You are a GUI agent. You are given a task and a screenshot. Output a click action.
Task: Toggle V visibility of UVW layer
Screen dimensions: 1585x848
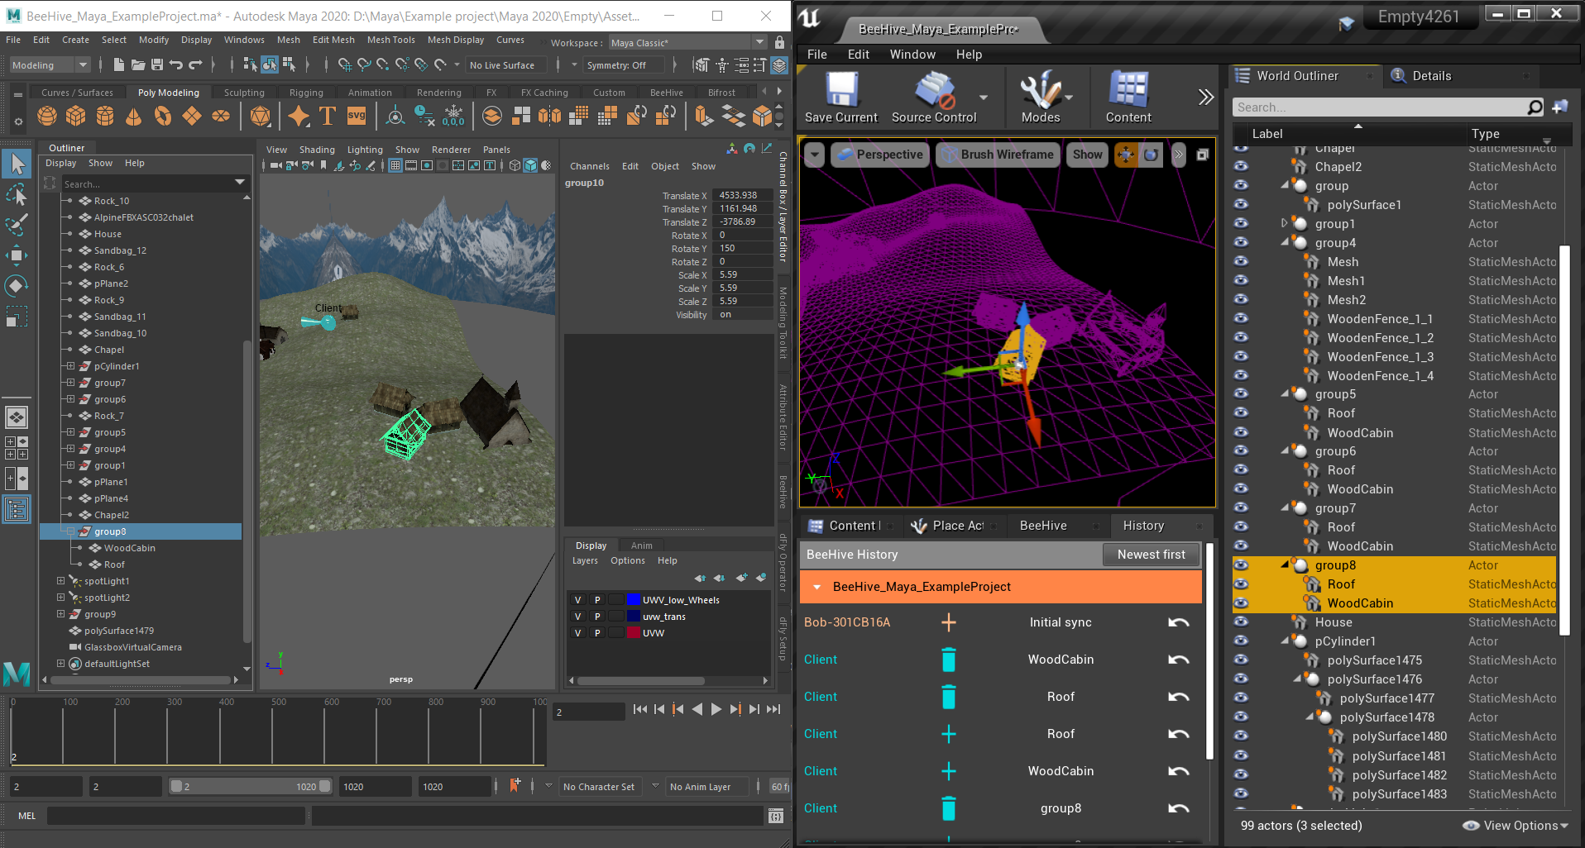pos(578,633)
